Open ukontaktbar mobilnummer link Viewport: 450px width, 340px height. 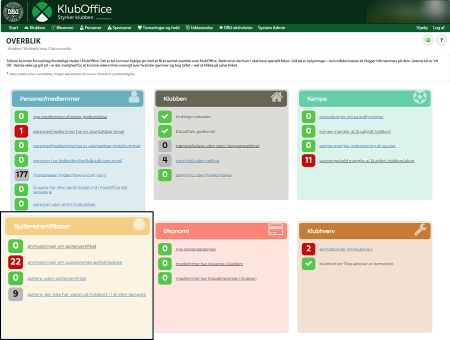[87, 146]
